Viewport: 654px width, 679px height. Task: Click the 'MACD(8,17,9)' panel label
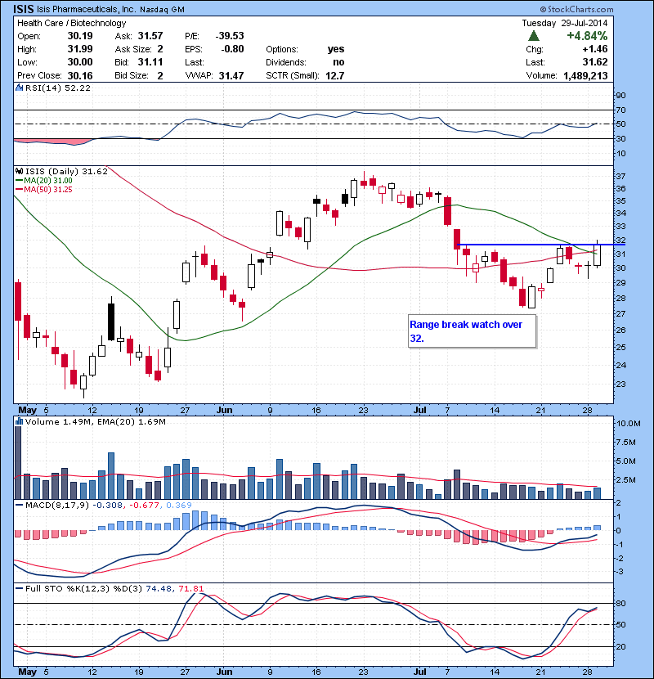(57, 505)
